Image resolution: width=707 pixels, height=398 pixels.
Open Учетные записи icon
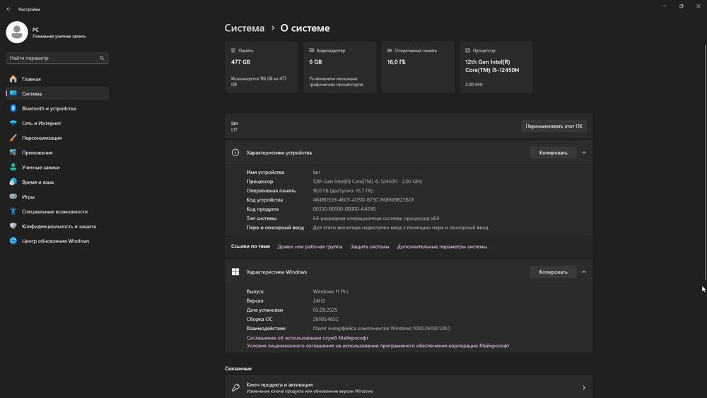click(13, 168)
